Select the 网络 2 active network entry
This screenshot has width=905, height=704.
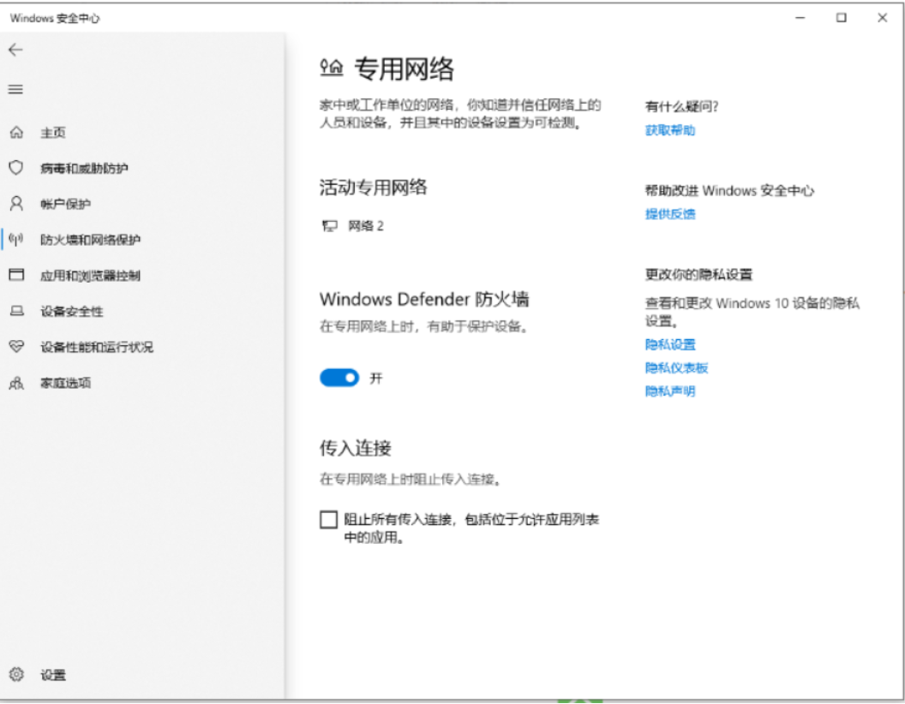pos(353,226)
